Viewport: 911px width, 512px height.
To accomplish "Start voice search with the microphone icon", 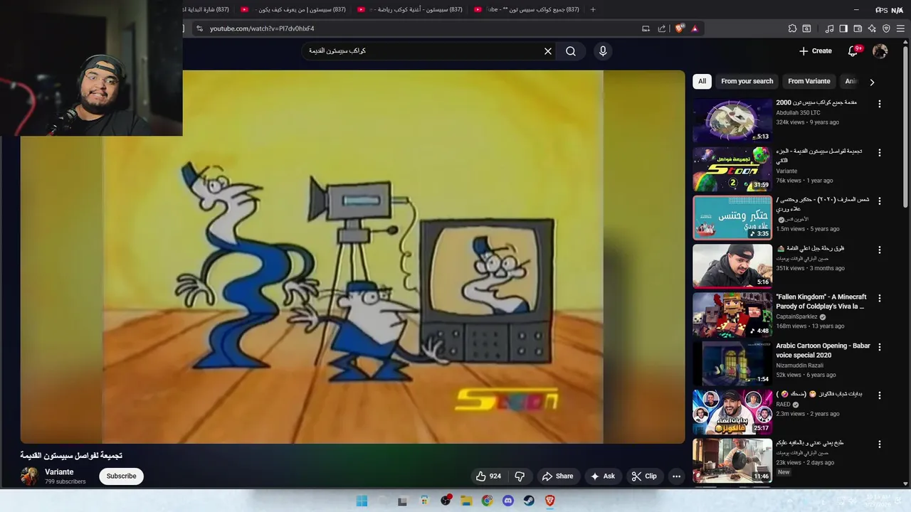I will click(603, 51).
